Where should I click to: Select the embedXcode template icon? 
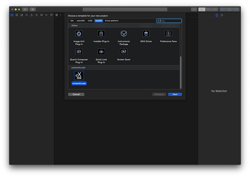click(79, 76)
